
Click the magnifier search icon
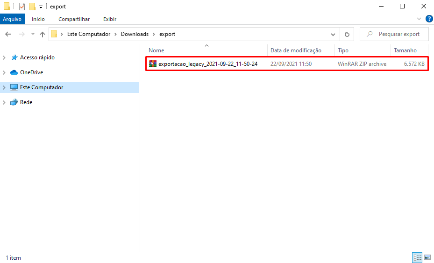coord(370,34)
